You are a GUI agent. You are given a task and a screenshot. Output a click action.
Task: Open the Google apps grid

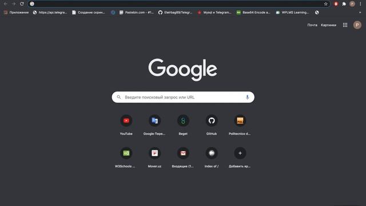(x=345, y=25)
